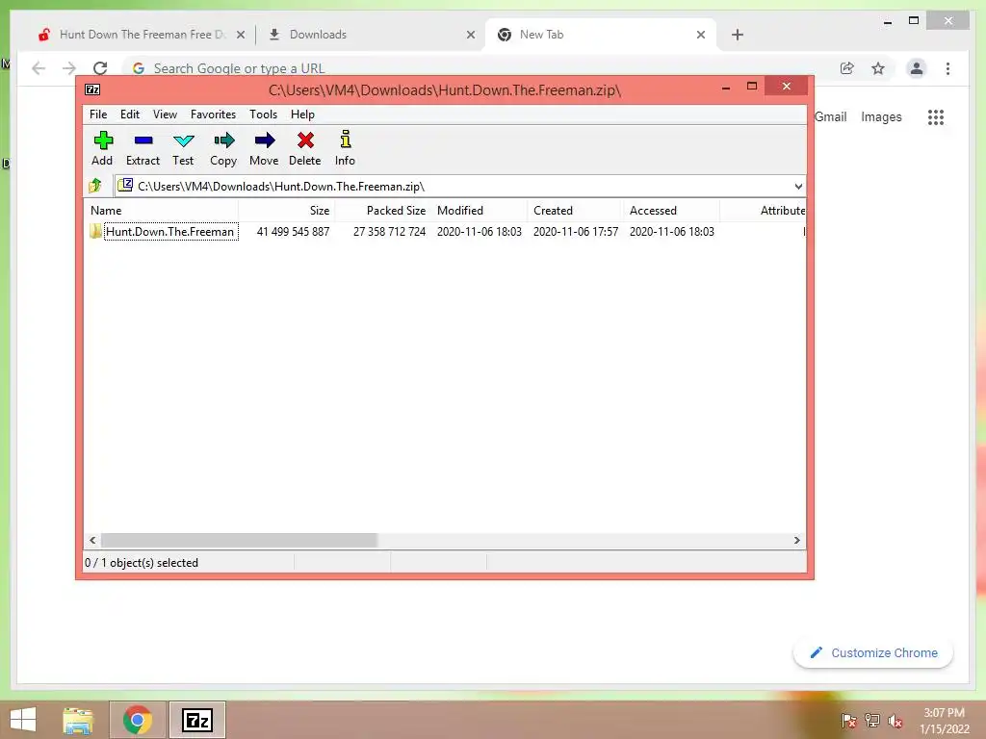Screen dimensions: 986x739
Task: Open the Info toolbar icon
Action: point(346,140)
